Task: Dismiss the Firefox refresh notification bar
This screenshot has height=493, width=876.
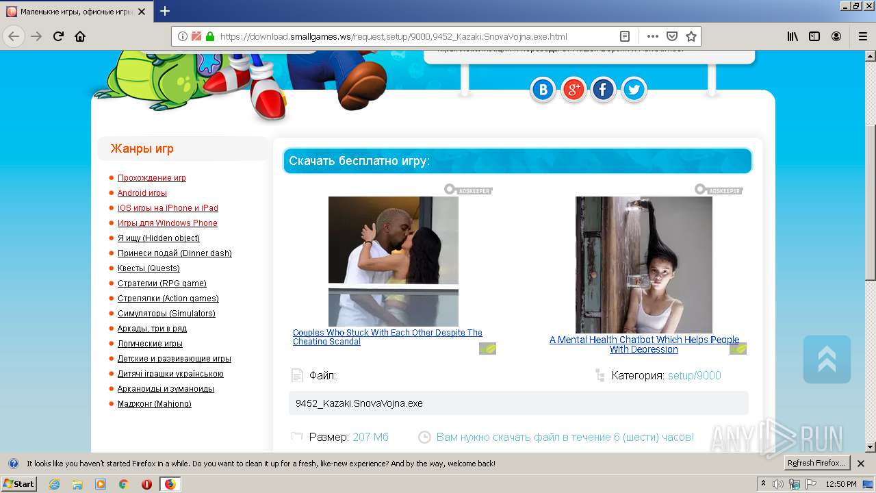Action: click(861, 464)
